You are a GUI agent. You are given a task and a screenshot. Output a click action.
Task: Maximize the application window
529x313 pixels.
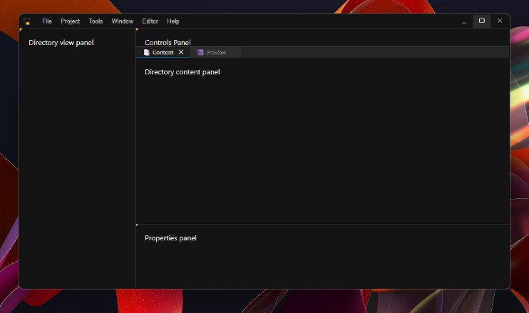(x=482, y=21)
